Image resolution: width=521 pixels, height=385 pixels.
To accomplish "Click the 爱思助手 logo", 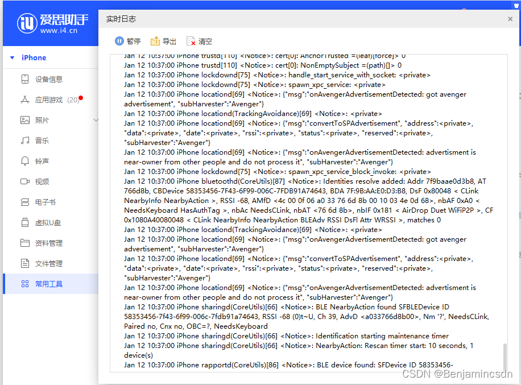I will pos(52,23).
